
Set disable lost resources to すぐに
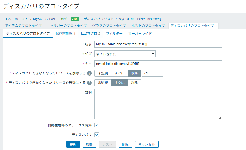(x=119, y=83)
